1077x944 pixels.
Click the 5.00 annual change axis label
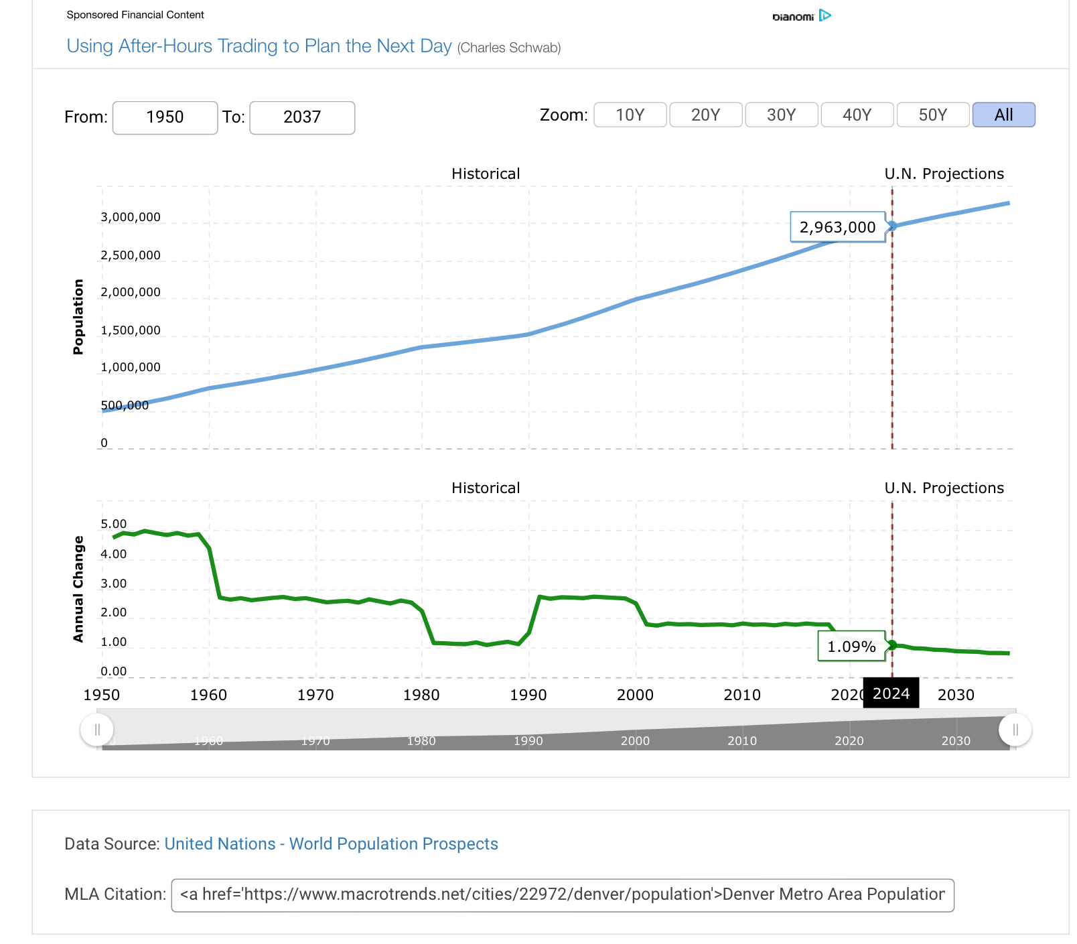114,524
